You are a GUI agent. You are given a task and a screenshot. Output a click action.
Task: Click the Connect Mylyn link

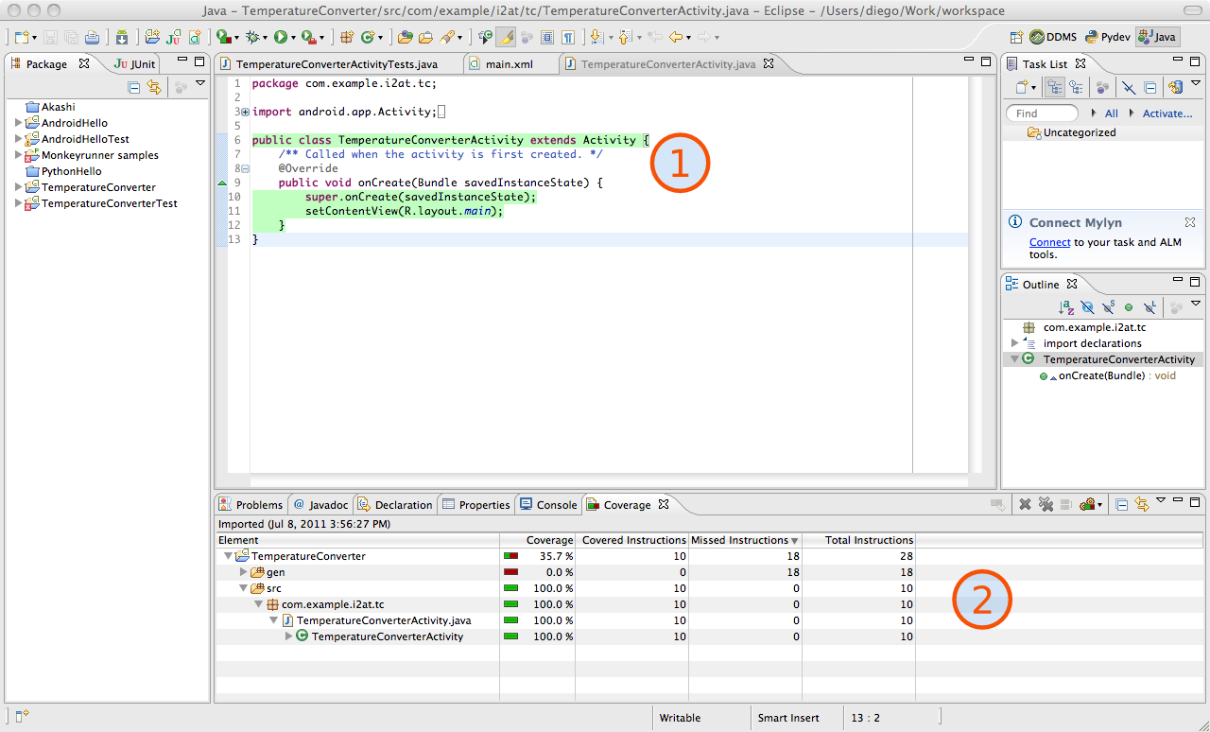(1049, 242)
